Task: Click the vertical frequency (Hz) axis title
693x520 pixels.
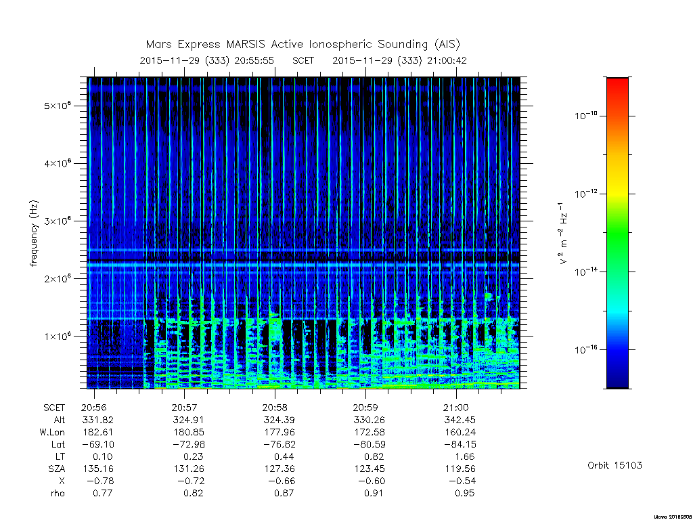Action: [34, 234]
